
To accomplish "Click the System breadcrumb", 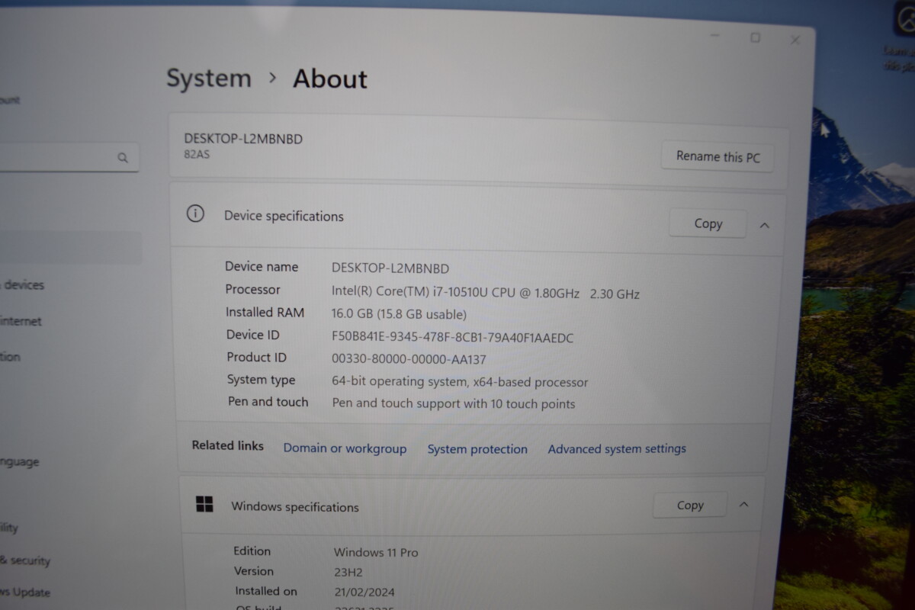I will click(209, 78).
